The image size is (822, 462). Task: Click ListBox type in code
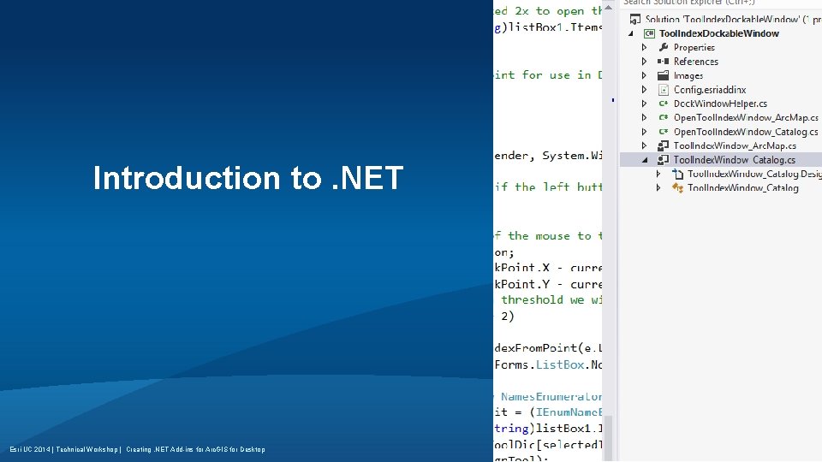(559, 364)
